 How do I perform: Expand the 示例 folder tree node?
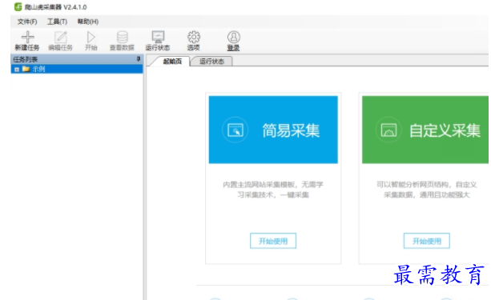click(x=17, y=70)
